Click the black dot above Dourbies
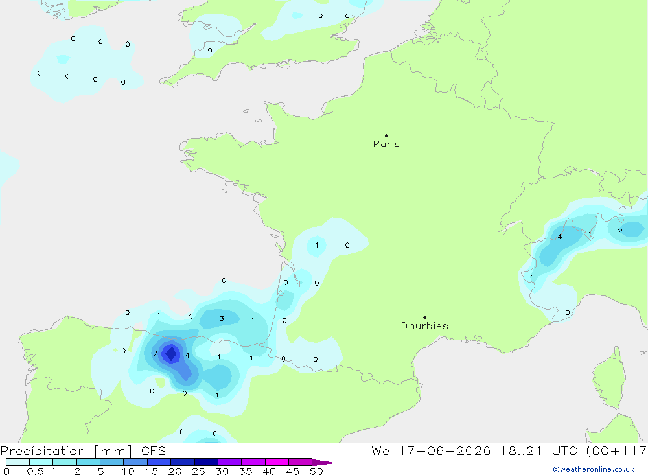This screenshot has height=475, width=648. 424,318
